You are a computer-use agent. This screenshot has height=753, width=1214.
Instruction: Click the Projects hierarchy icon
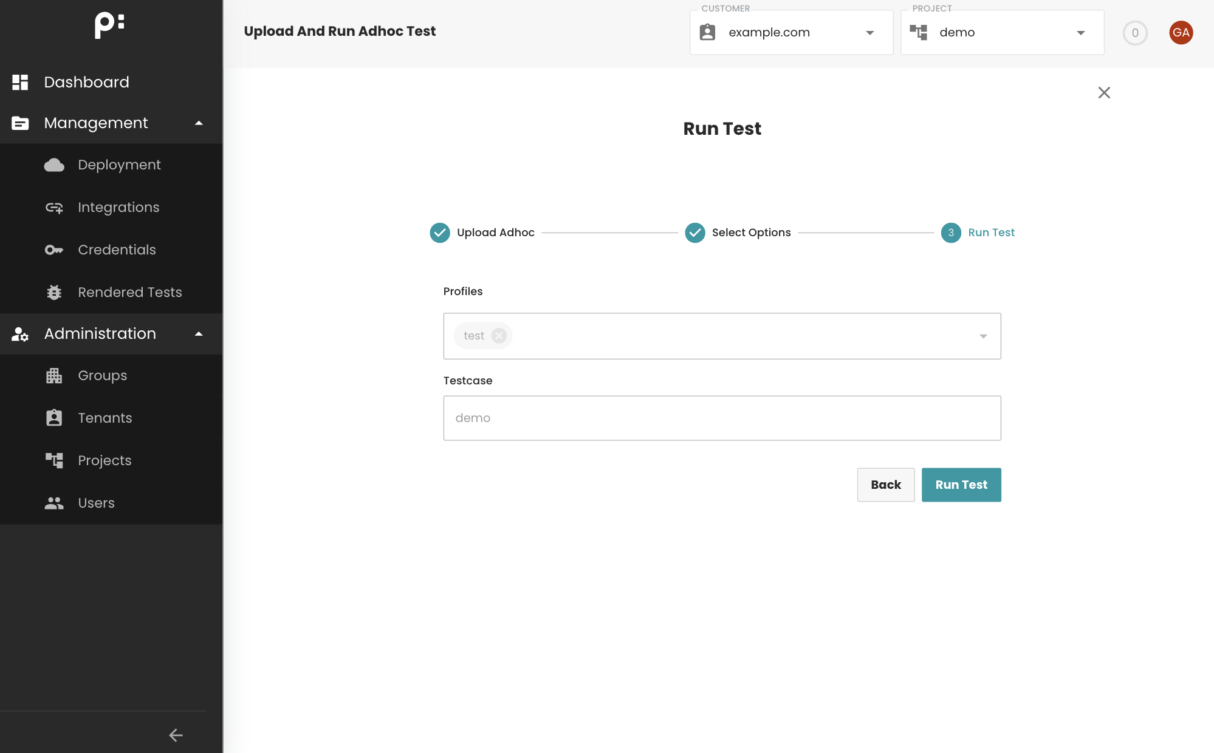[x=54, y=460]
